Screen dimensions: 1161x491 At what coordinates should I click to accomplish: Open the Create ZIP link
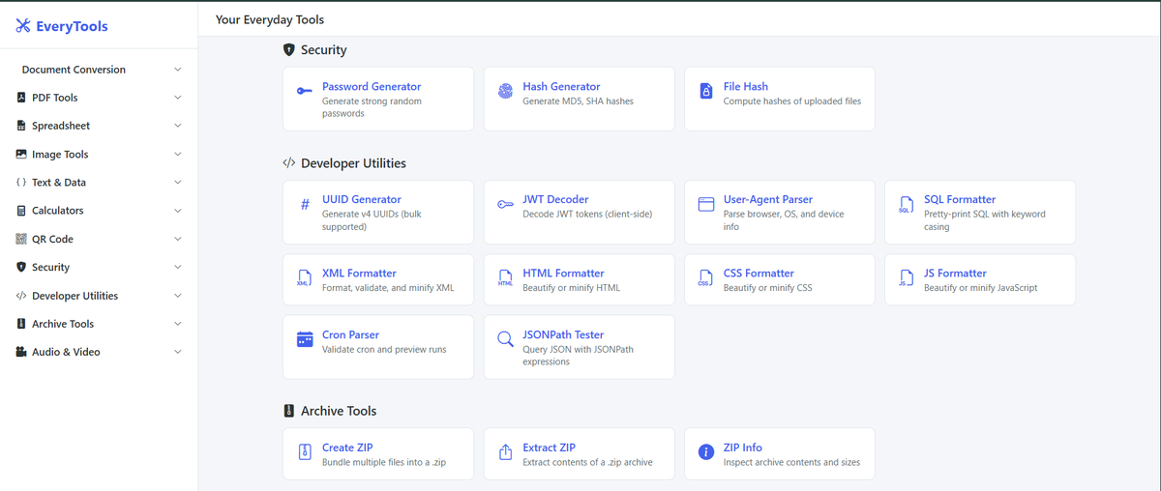pyautogui.click(x=347, y=448)
